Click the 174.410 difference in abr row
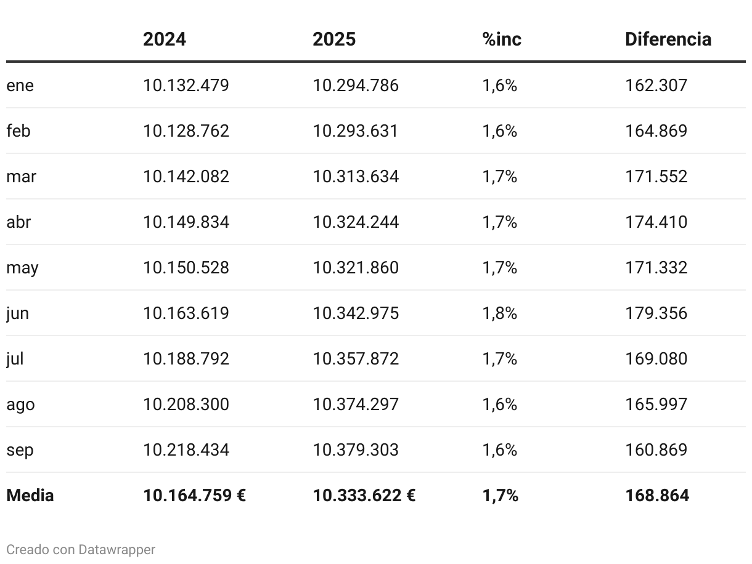 pos(656,222)
